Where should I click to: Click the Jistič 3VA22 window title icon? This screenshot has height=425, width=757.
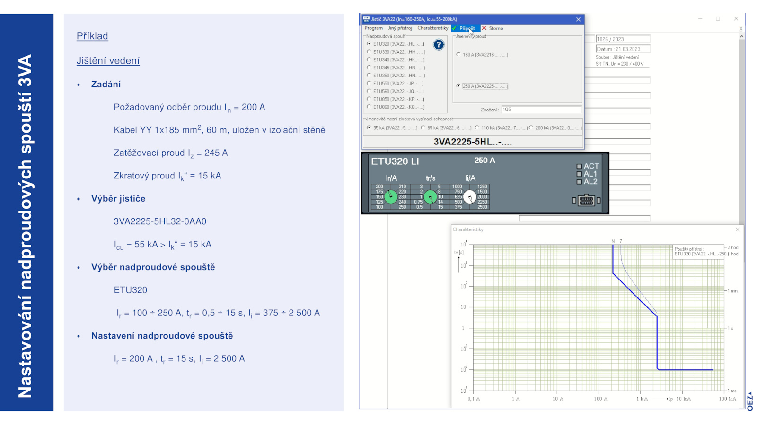point(366,19)
